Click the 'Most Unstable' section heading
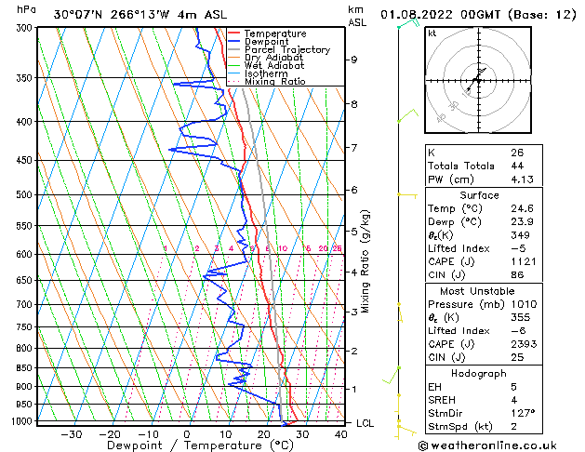This screenshot has width=585, height=452. (x=477, y=291)
